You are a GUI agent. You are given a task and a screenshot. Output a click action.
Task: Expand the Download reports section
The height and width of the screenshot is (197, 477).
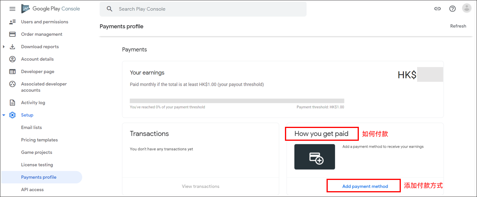click(x=4, y=47)
